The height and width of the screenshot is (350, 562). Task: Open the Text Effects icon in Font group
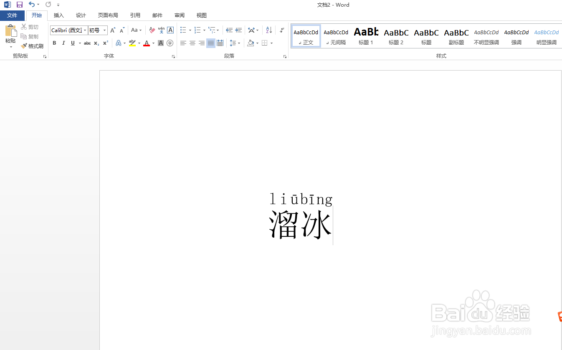pyautogui.click(x=119, y=43)
